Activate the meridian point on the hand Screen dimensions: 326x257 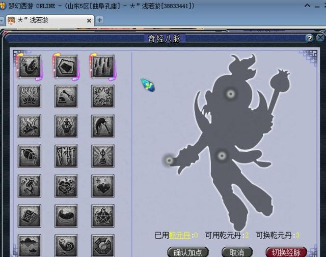point(169,160)
